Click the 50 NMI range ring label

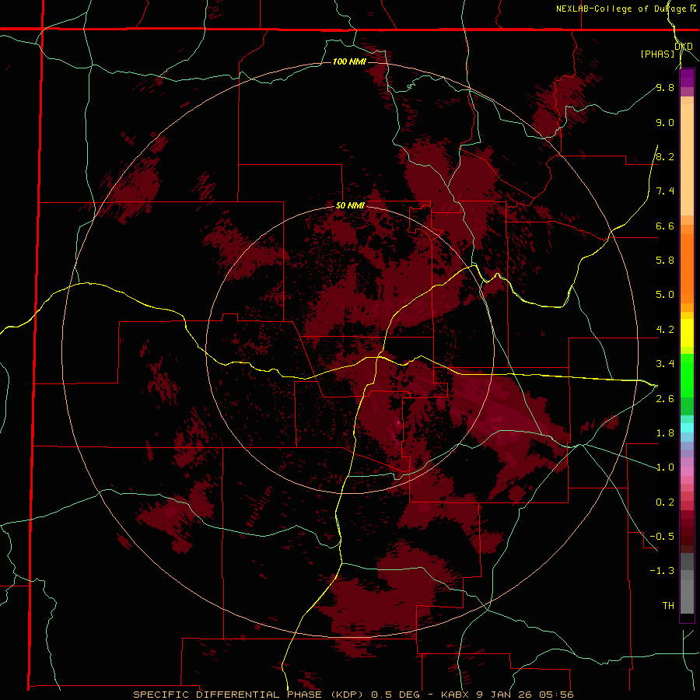click(351, 205)
